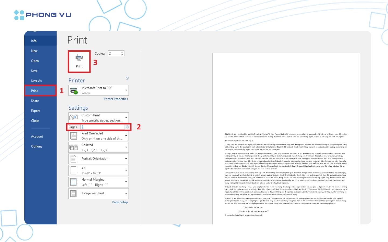Select Print in the left sidebar

[x=34, y=91]
